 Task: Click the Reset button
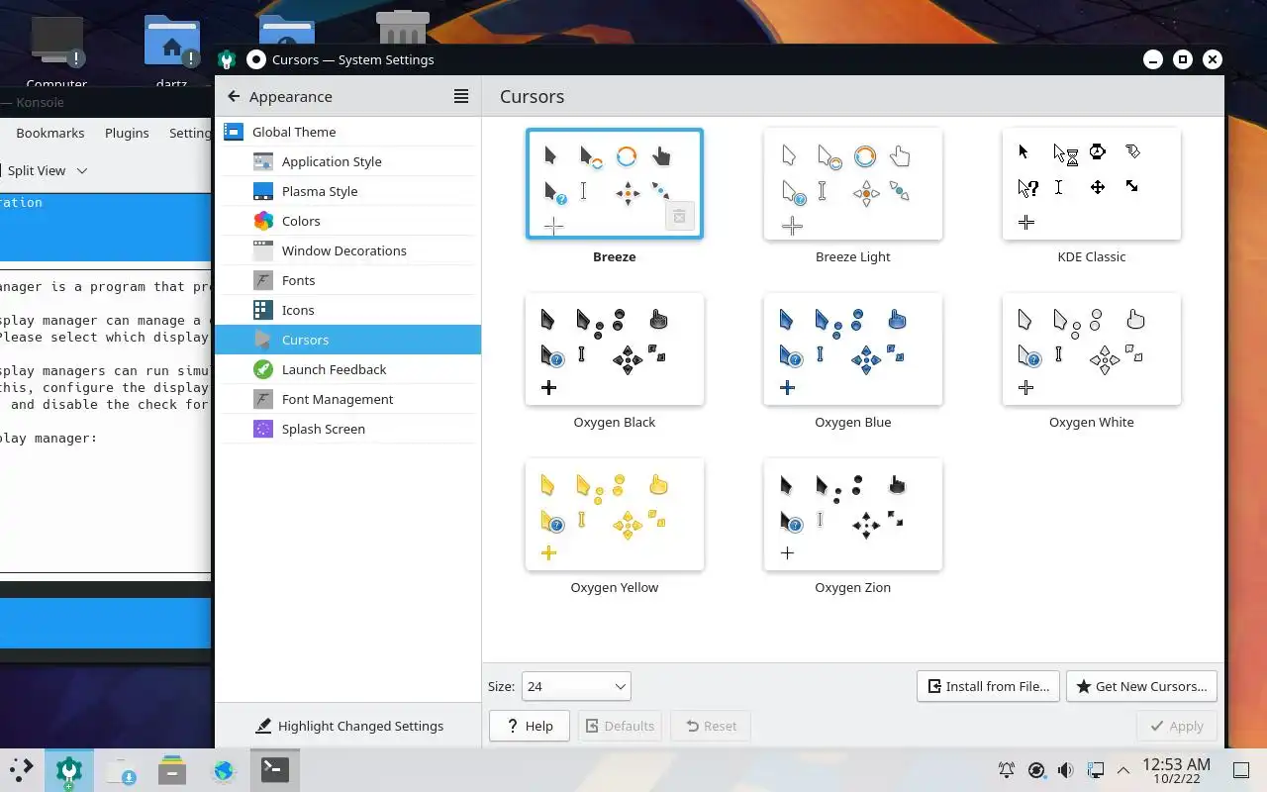(x=710, y=726)
